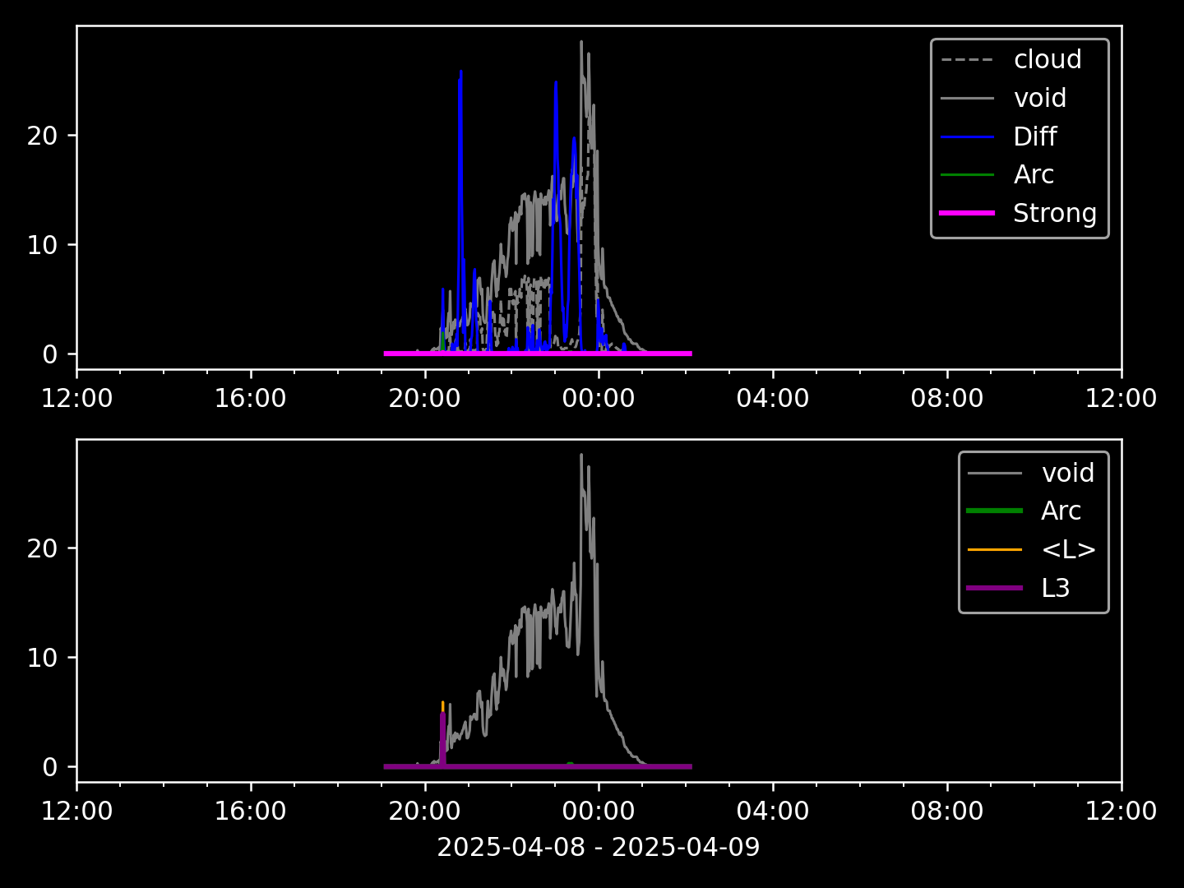Click the '<L>' legend label in bottom plot
Image resolution: width=1184 pixels, height=888 pixels.
(1069, 550)
